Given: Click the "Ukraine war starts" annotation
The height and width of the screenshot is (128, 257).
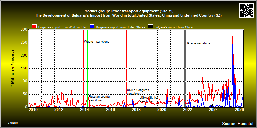Looking at the screenshot, I should point(198,43).
